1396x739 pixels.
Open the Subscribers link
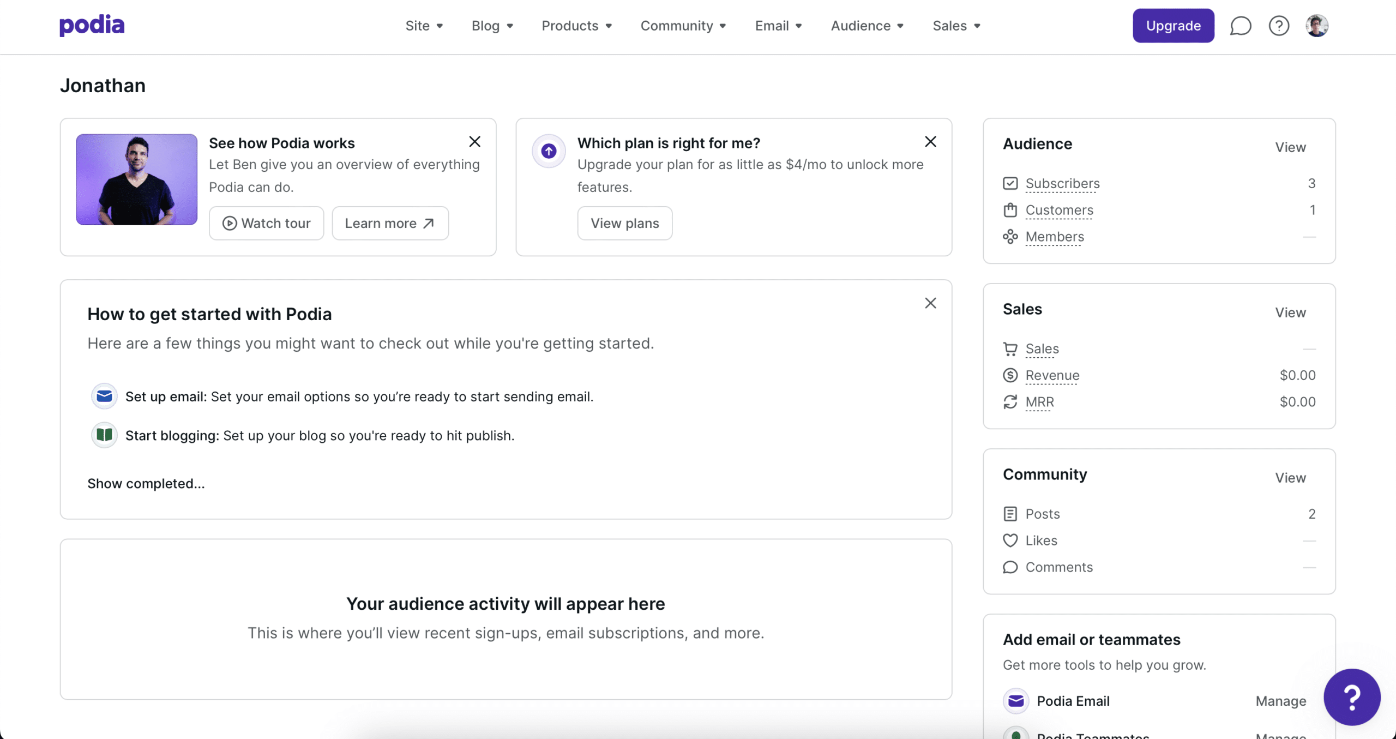click(1062, 183)
